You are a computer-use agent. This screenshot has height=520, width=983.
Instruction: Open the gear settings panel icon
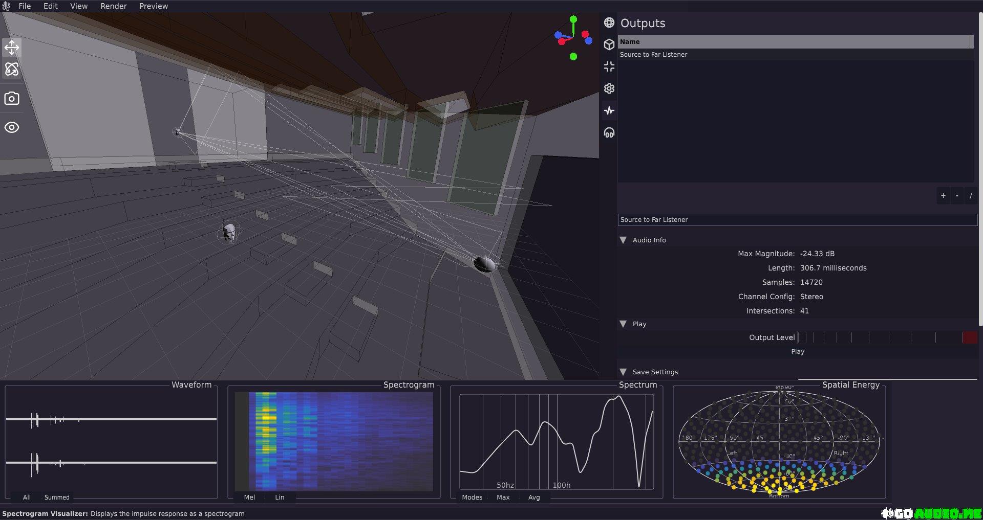point(609,88)
